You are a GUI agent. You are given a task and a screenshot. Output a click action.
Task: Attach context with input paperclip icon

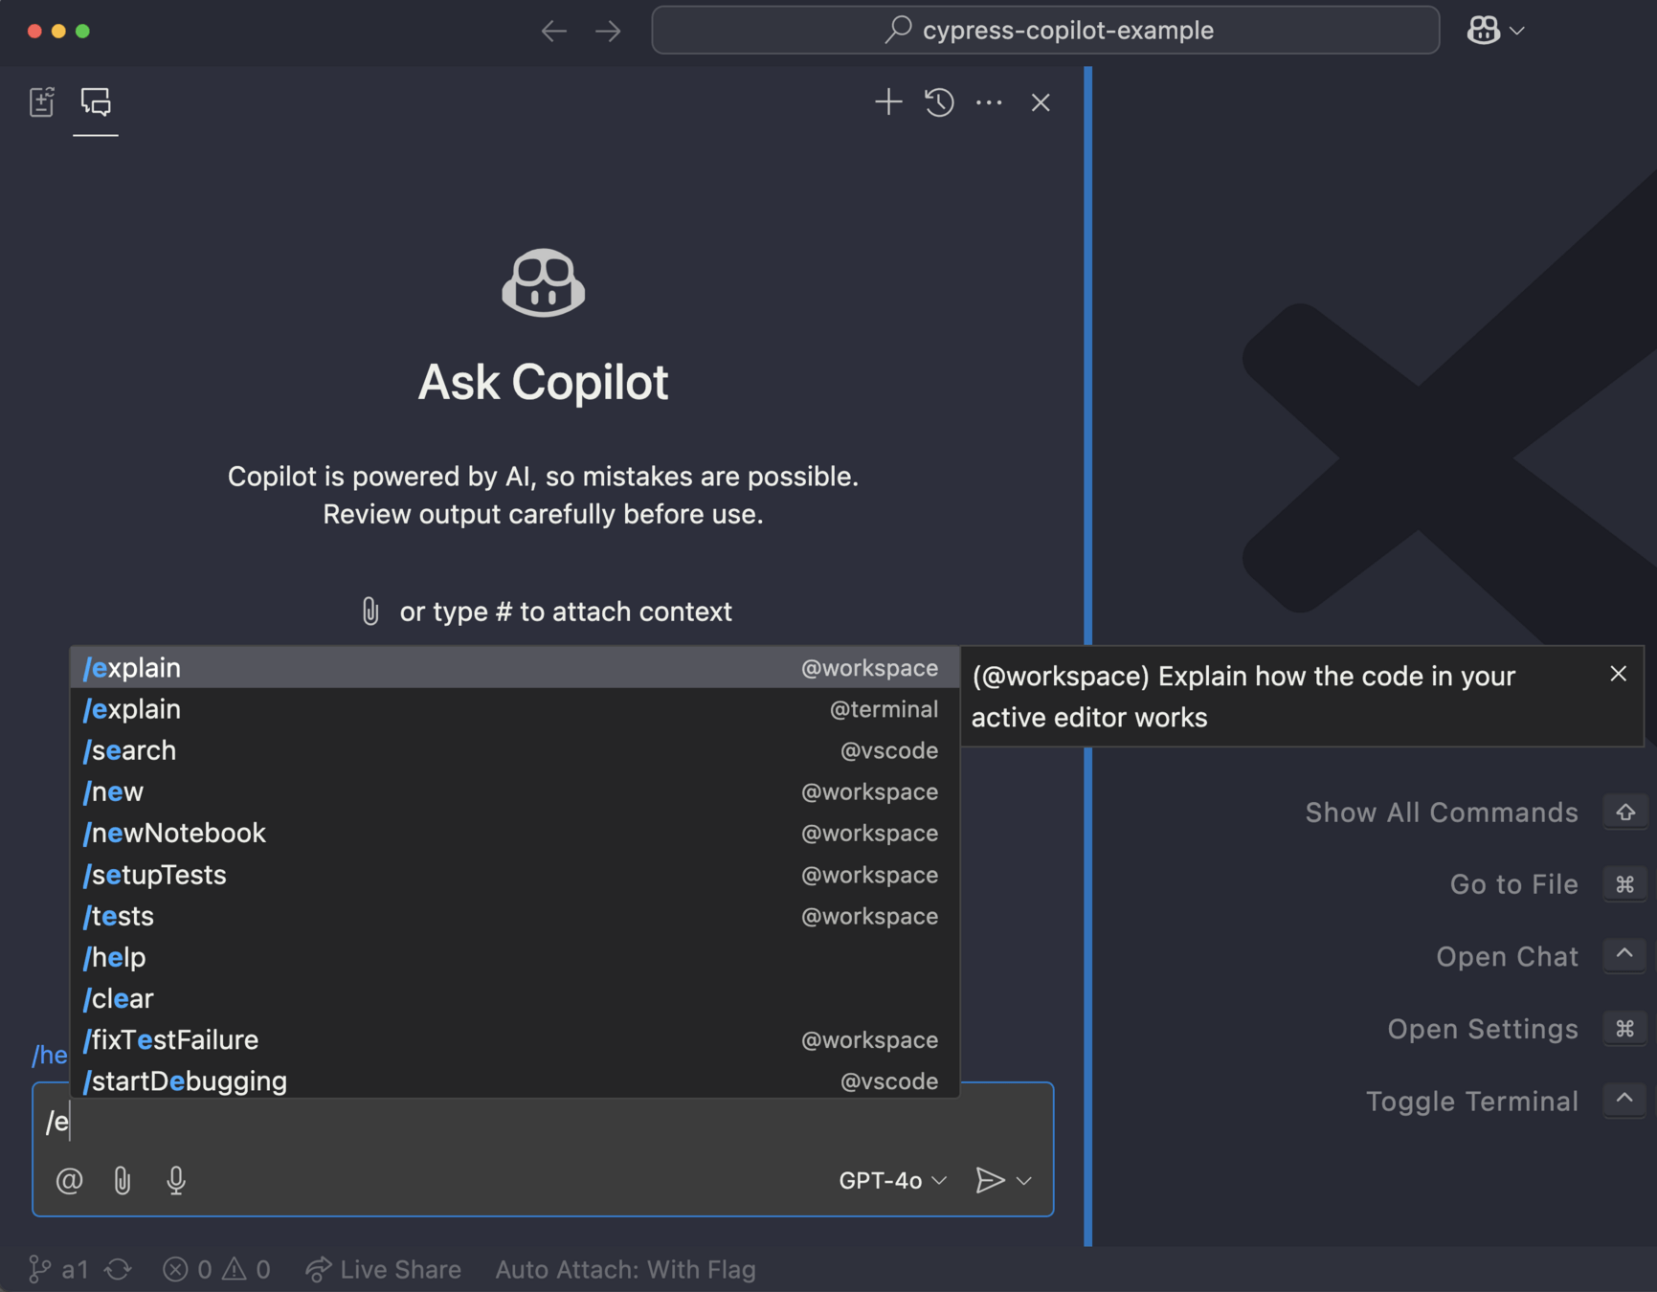tap(123, 1180)
